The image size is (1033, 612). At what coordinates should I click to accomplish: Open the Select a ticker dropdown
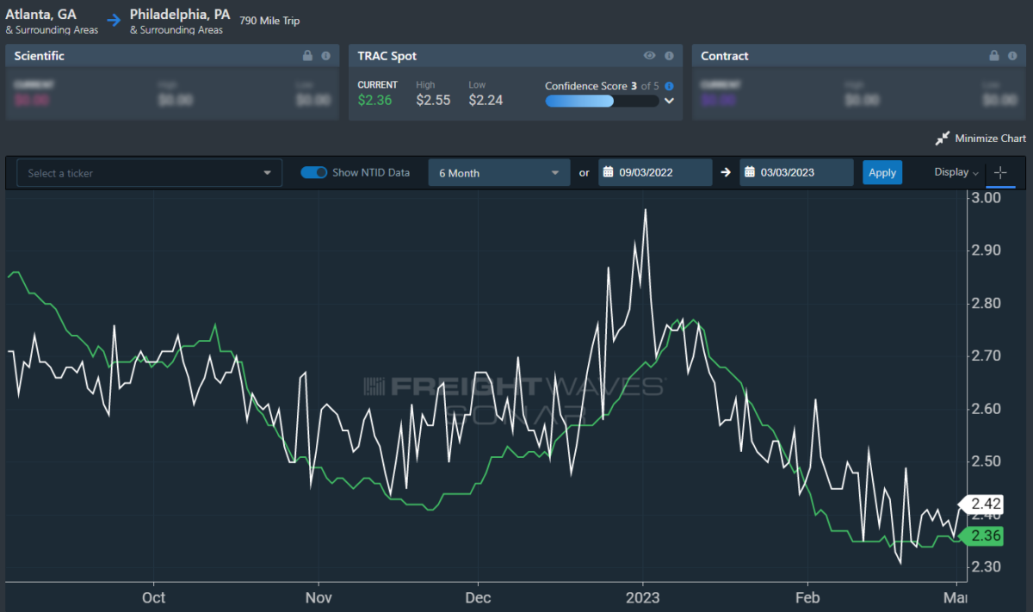150,173
